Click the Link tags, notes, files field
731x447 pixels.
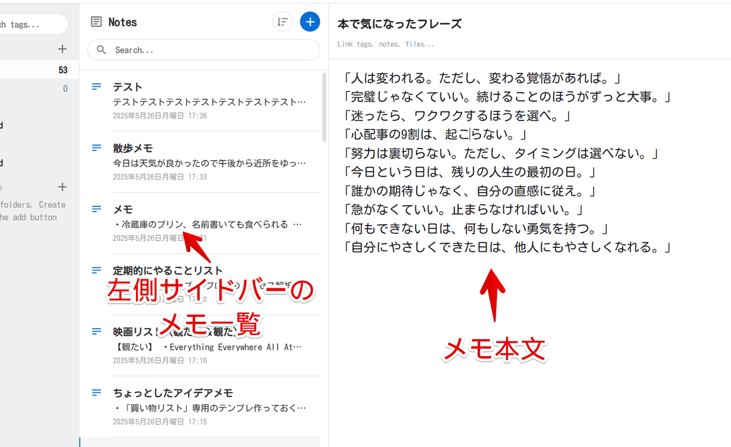point(385,44)
